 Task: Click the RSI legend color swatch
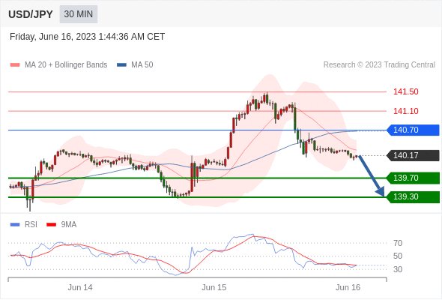15,225
